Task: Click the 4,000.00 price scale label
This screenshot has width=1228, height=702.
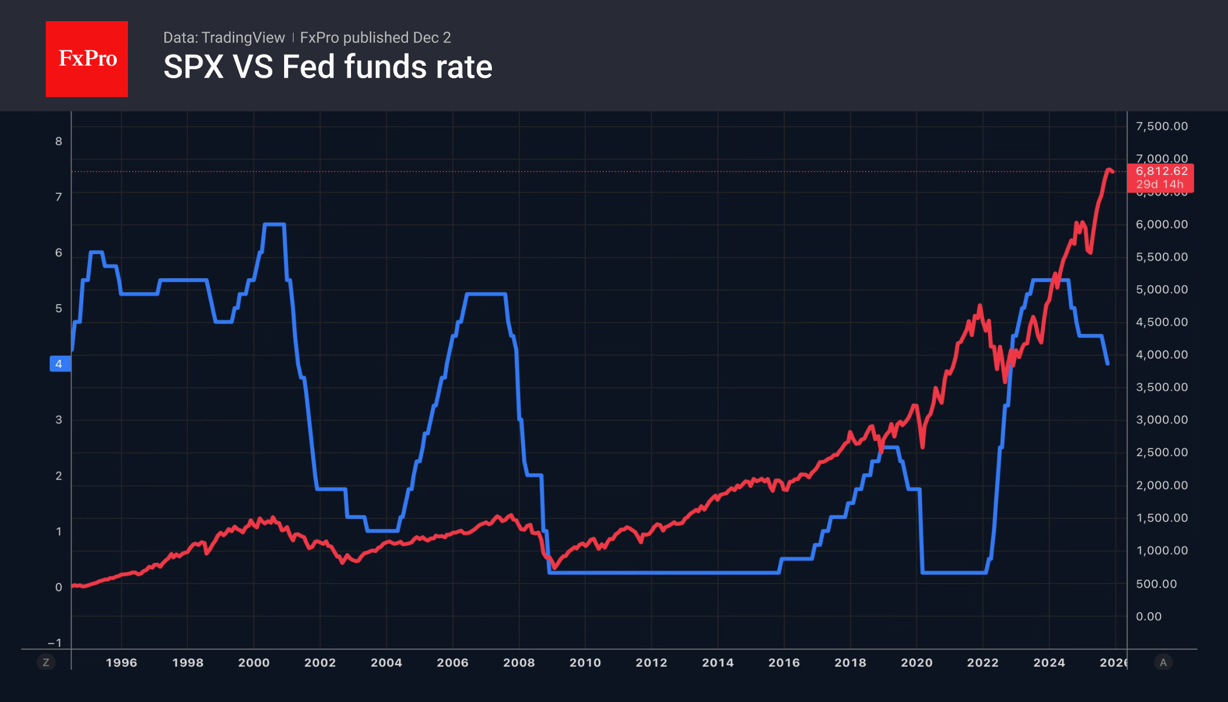Action: tap(1162, 355)
